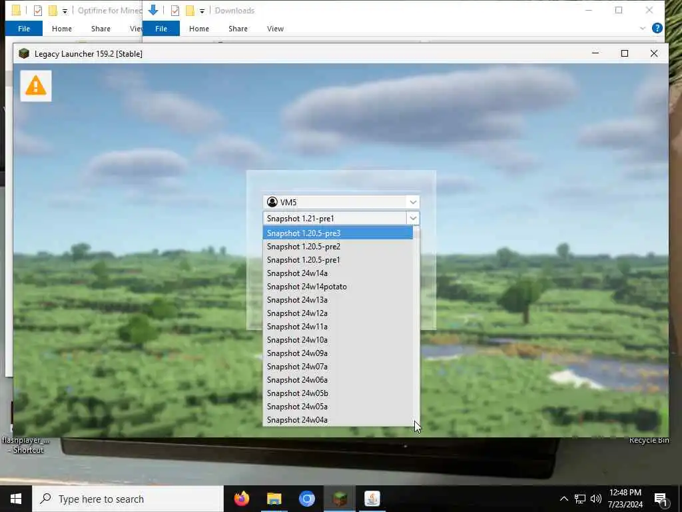Select Snapshot 24w04a from versions
Screen dimensions: 682x512
338,420
